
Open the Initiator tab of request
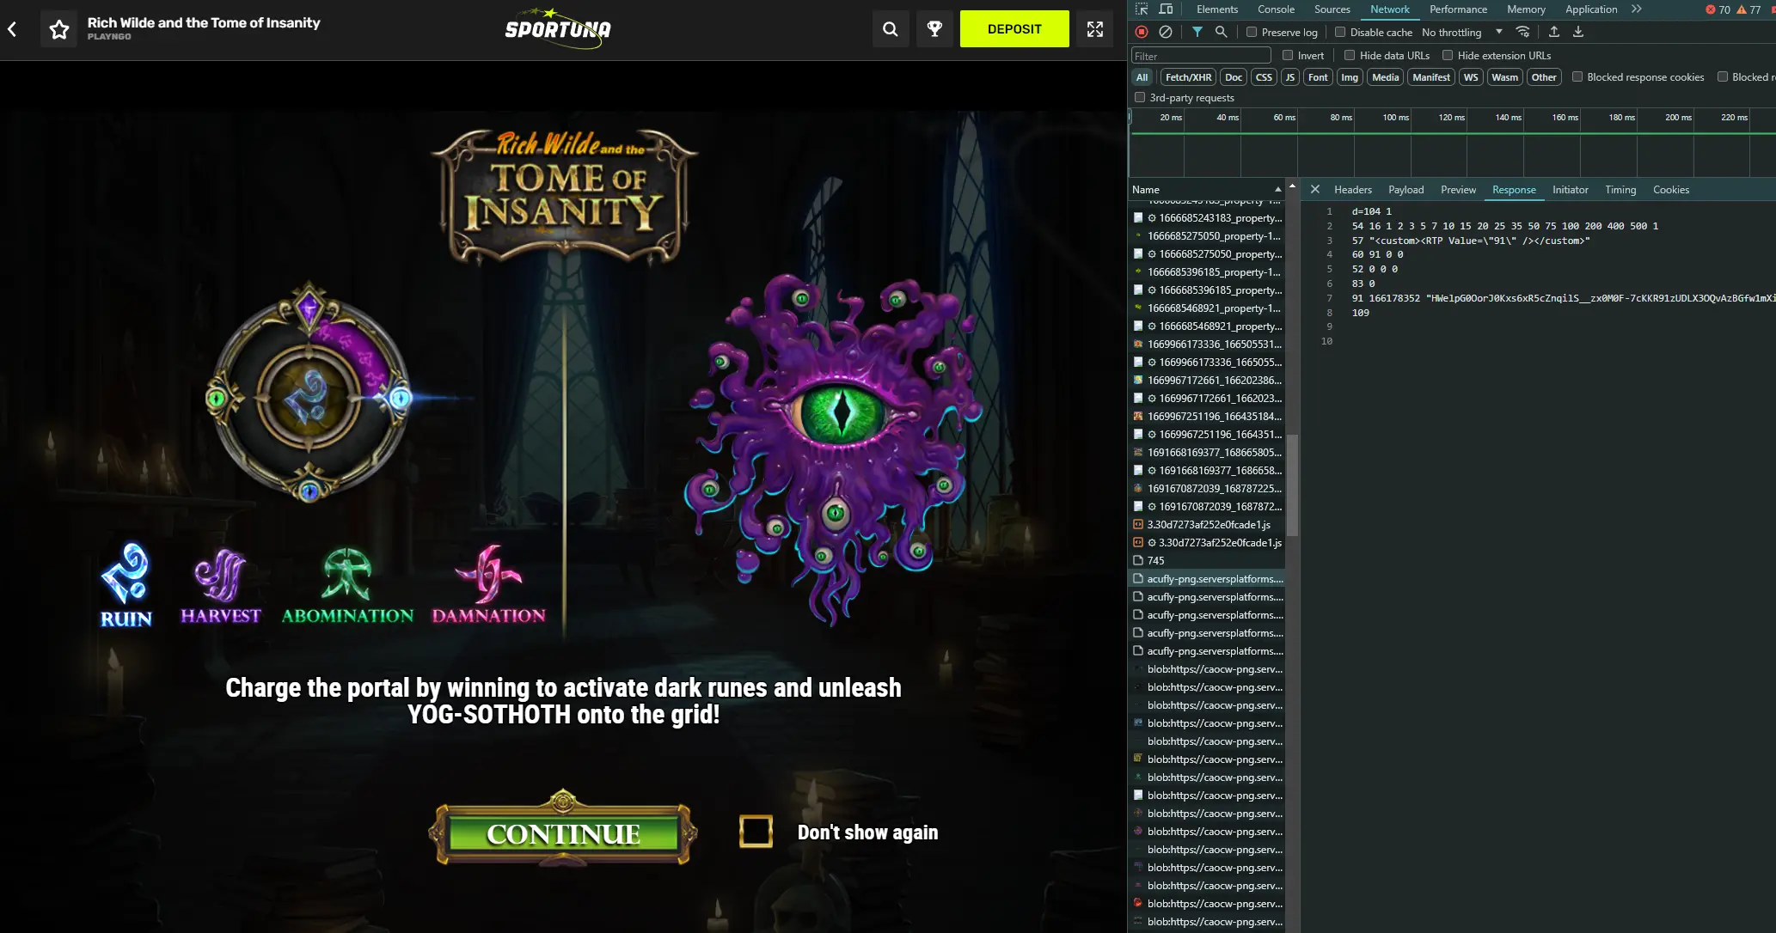[1570, 189]
